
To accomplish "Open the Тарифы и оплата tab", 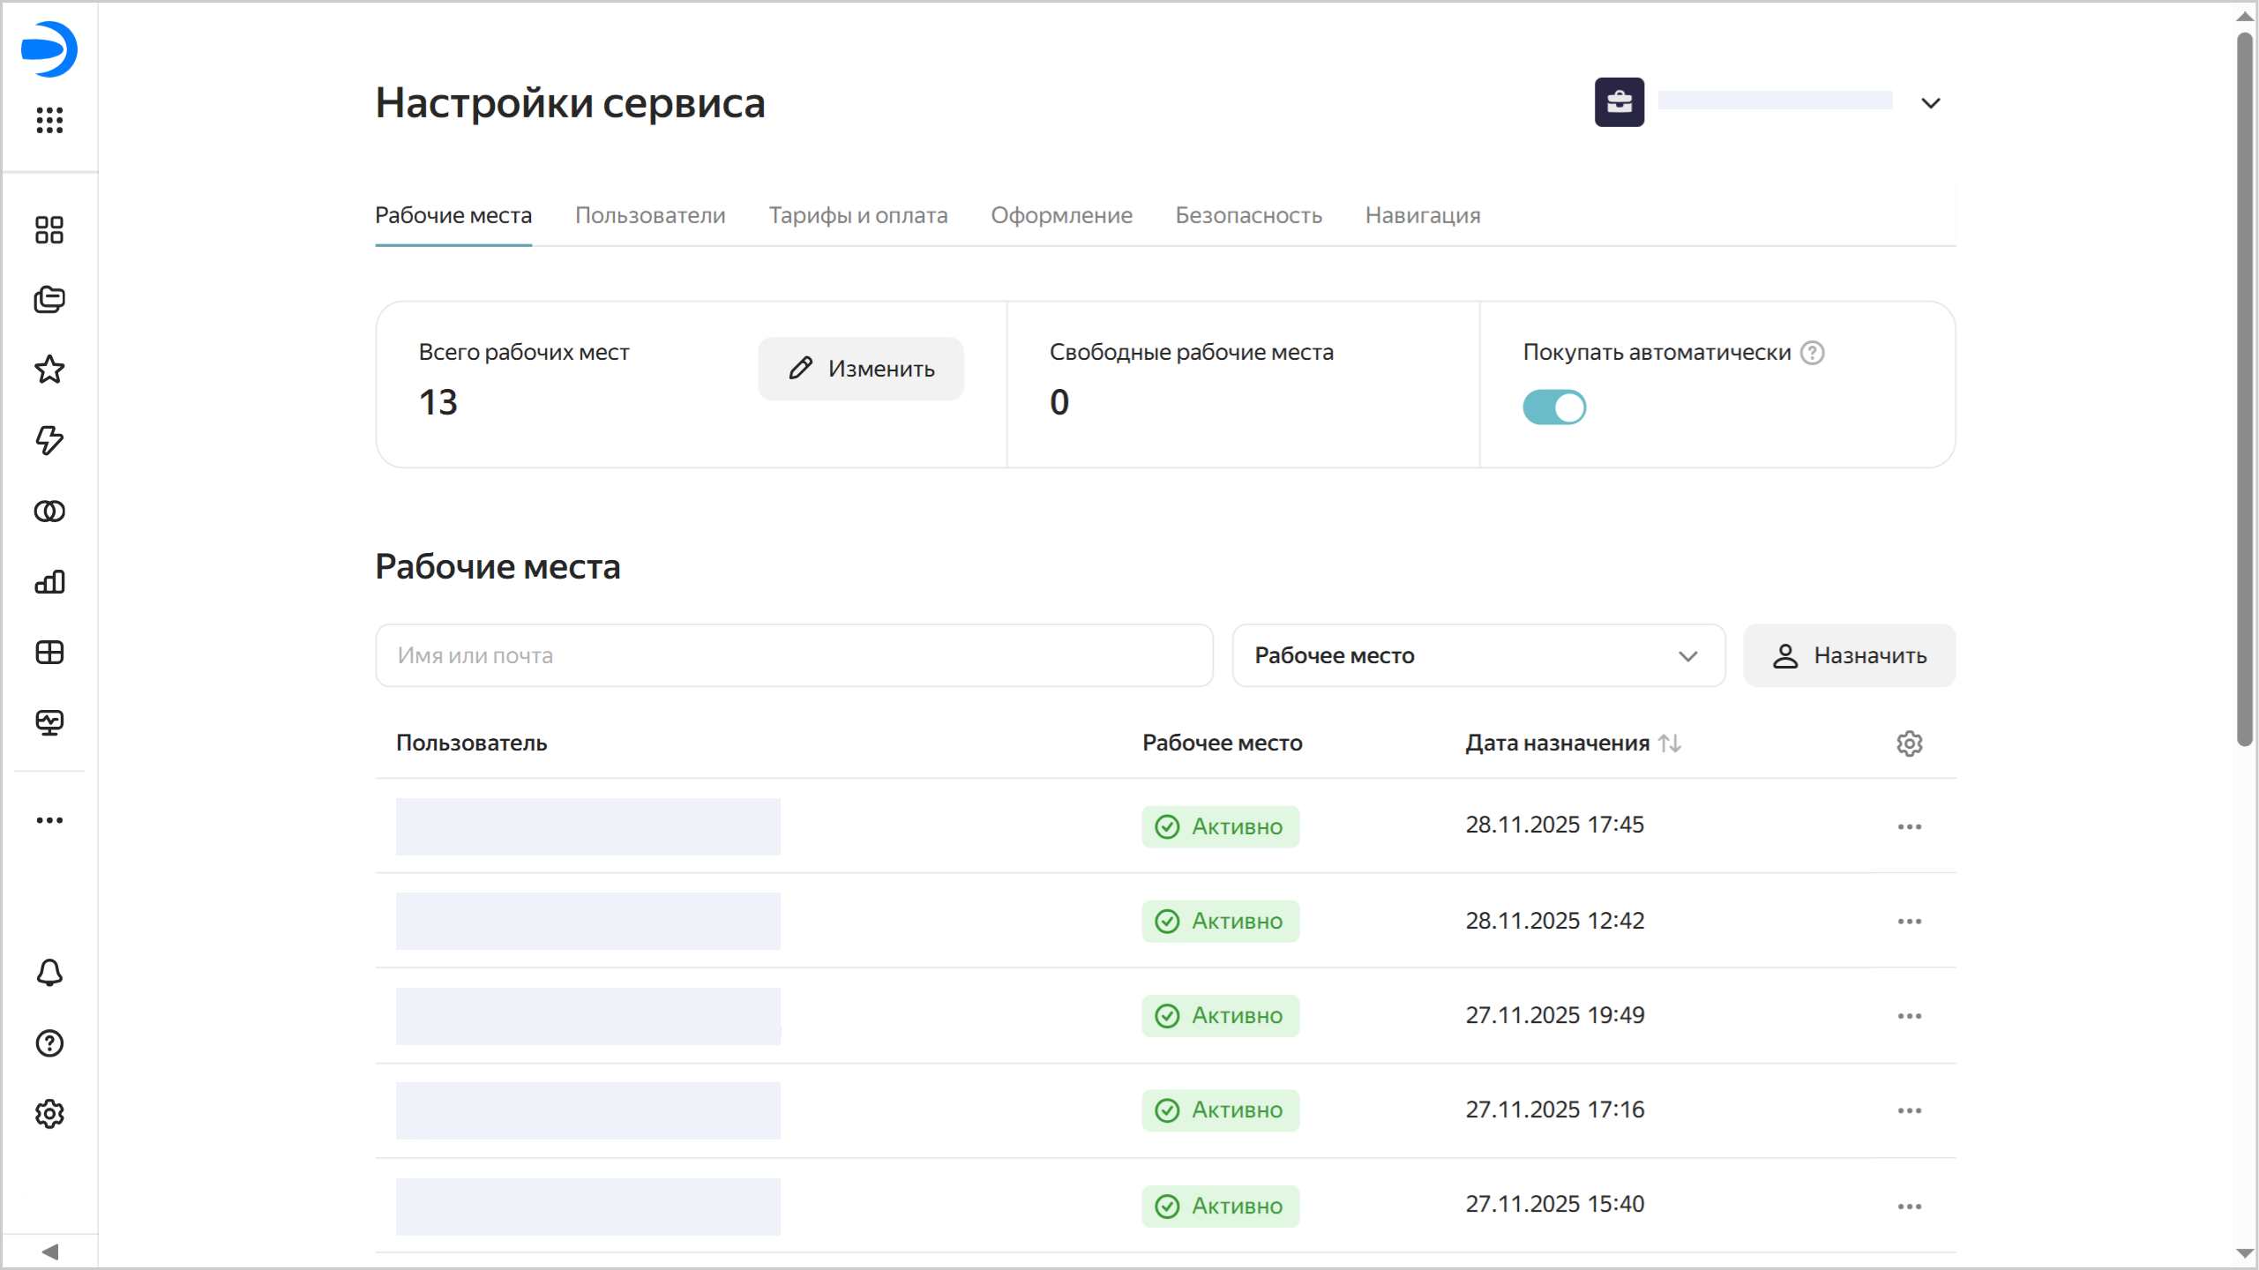I will click(857, 215).
